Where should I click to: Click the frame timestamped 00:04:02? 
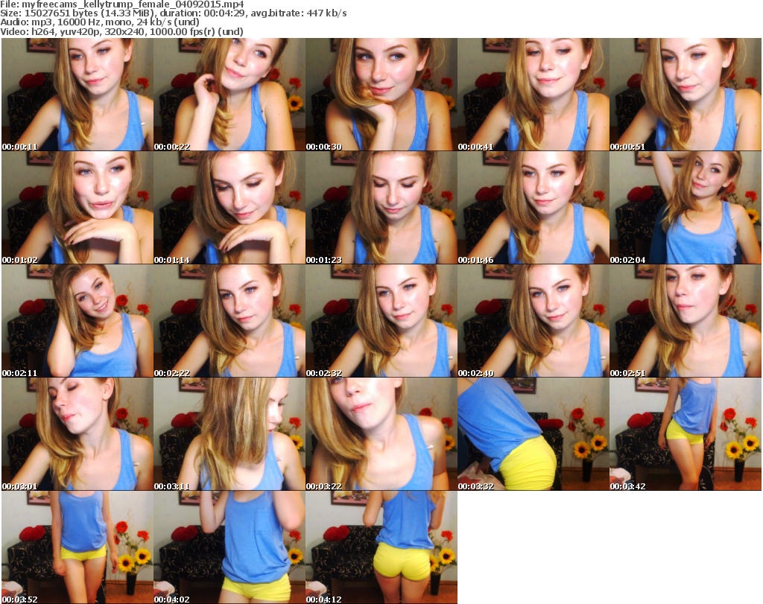coord(229,547)
